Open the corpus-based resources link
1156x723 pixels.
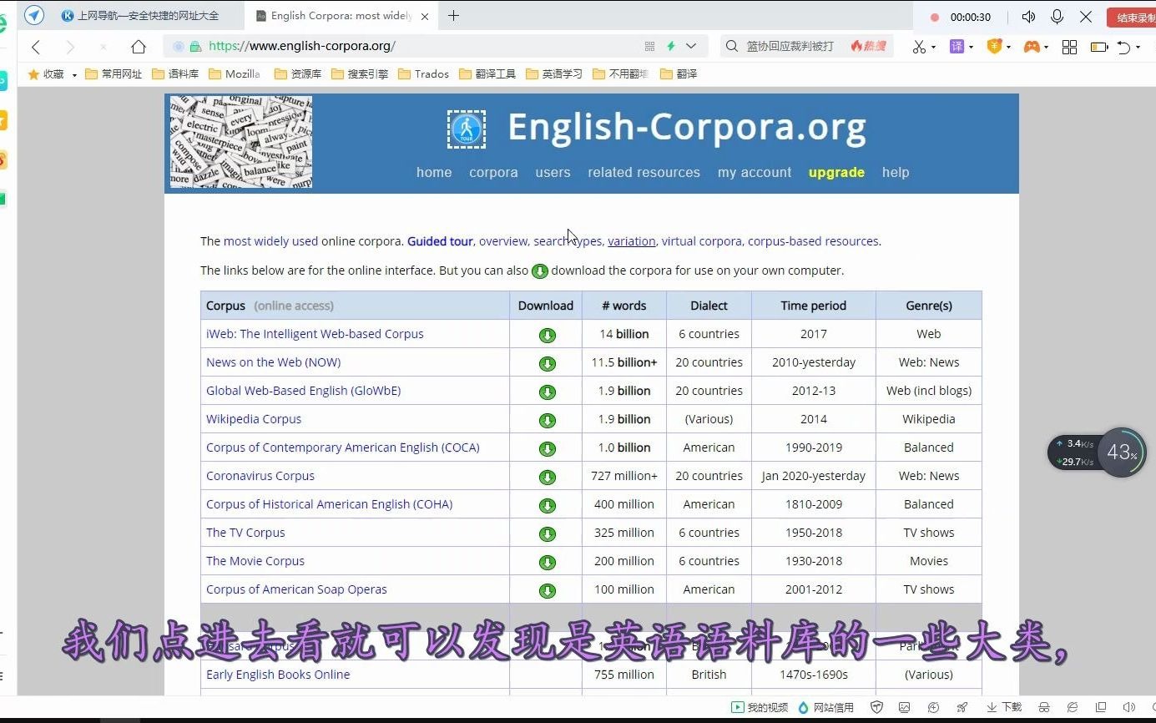pos(813,241)
